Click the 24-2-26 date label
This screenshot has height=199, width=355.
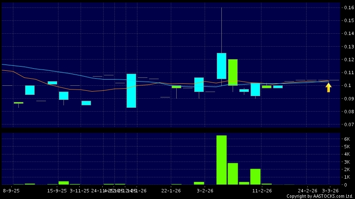coord(307,190)
